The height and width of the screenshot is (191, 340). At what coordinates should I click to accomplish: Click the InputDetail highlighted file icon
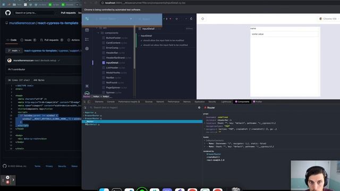[104, 63]
